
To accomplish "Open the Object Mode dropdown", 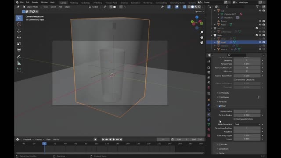I will [x=32, y=7].
